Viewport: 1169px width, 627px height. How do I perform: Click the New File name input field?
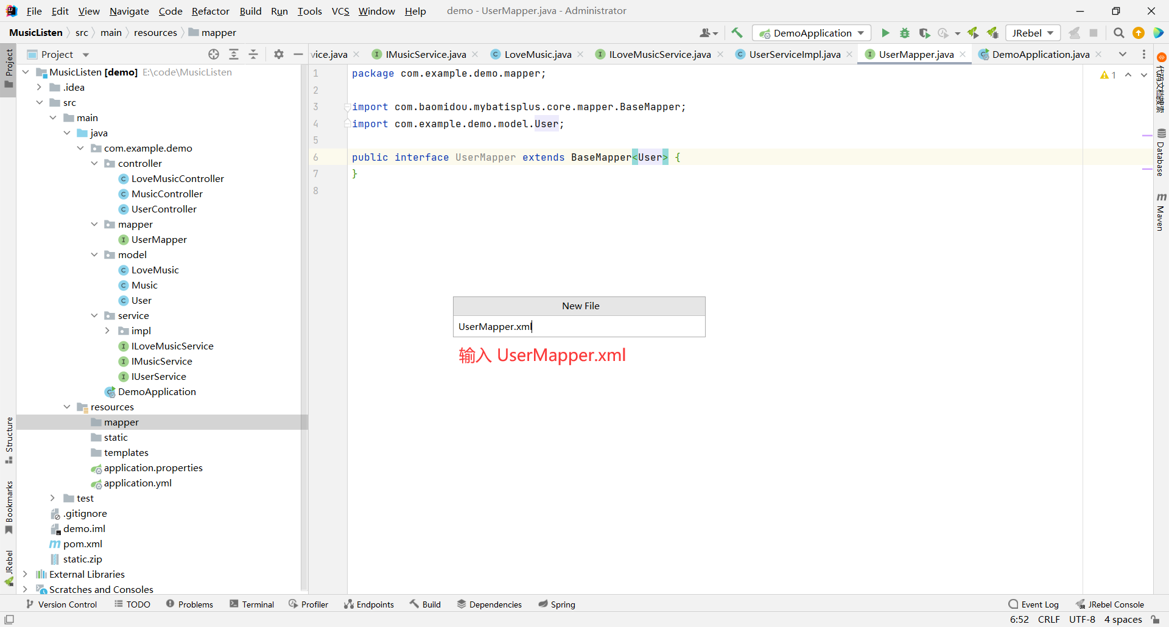point(579,326)
